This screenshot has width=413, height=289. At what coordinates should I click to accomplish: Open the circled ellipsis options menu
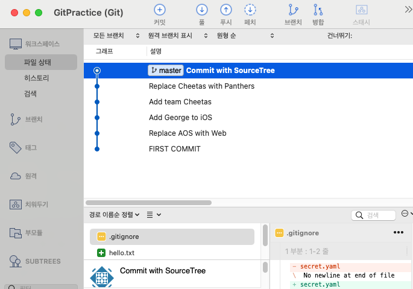[406, 214]
